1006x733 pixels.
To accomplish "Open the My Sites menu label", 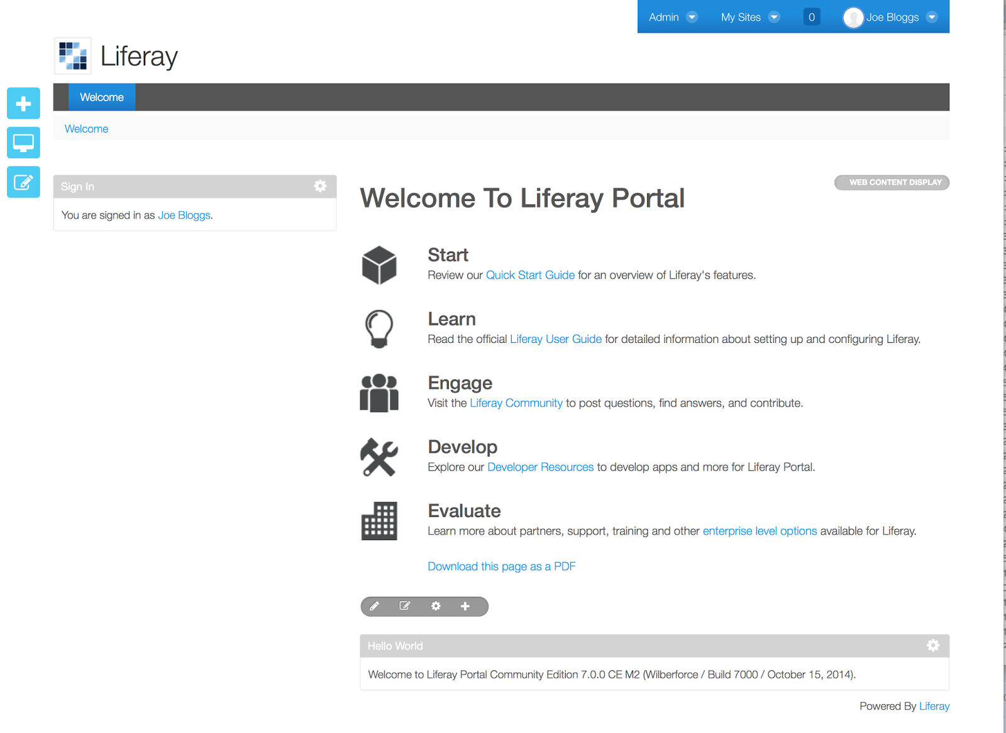I will [x=741, y=17].
